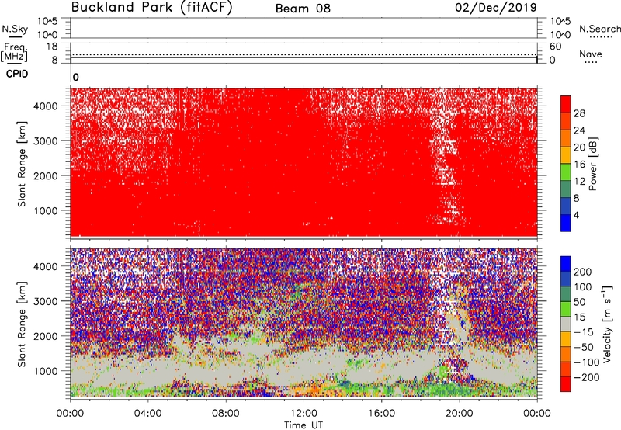Screen dimensions: 621x430
Task: Select the 4 label on the Power colorbar
Action: (577, 215)
